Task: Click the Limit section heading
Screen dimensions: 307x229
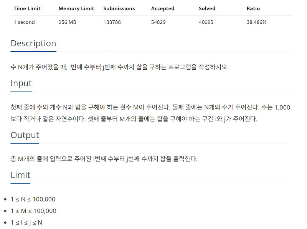Action: (21, 175)
